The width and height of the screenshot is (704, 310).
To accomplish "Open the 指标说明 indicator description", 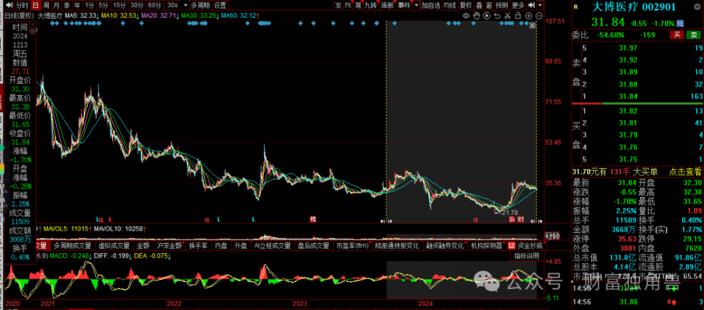I will pos(526,256).
